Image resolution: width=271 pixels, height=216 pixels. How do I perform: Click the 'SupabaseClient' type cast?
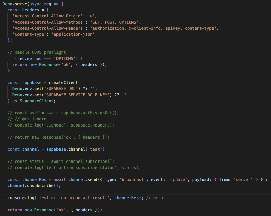click(x=36, y=101)
